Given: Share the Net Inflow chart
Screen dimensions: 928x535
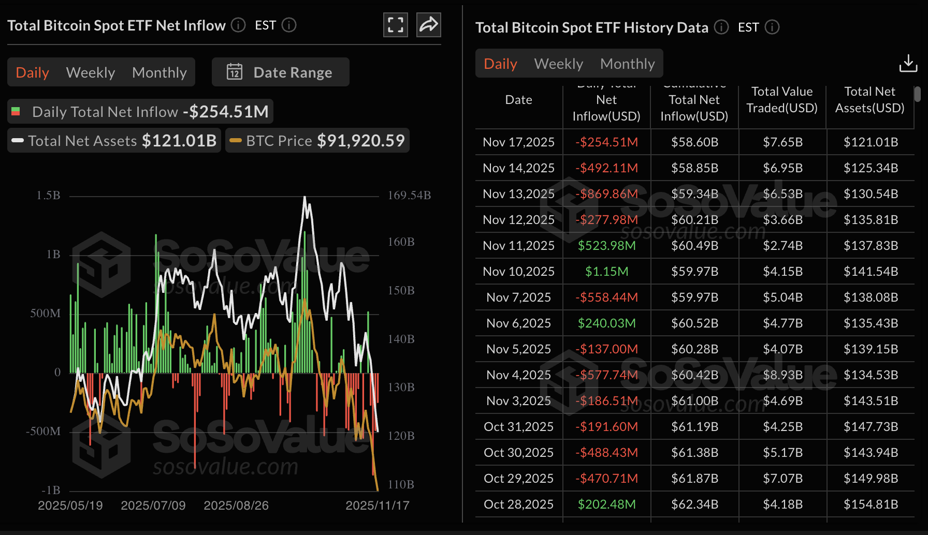Looking at the screenshot, I should [428, 24].
